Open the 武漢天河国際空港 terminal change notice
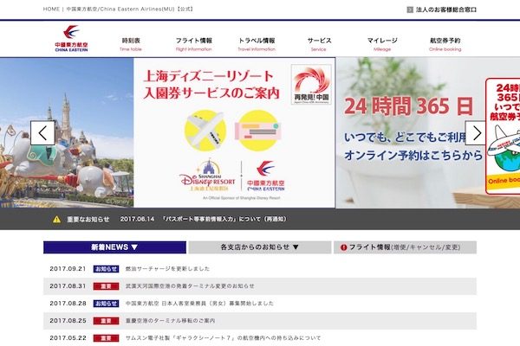This screenshot has height=346, width=520. point(190,286)
